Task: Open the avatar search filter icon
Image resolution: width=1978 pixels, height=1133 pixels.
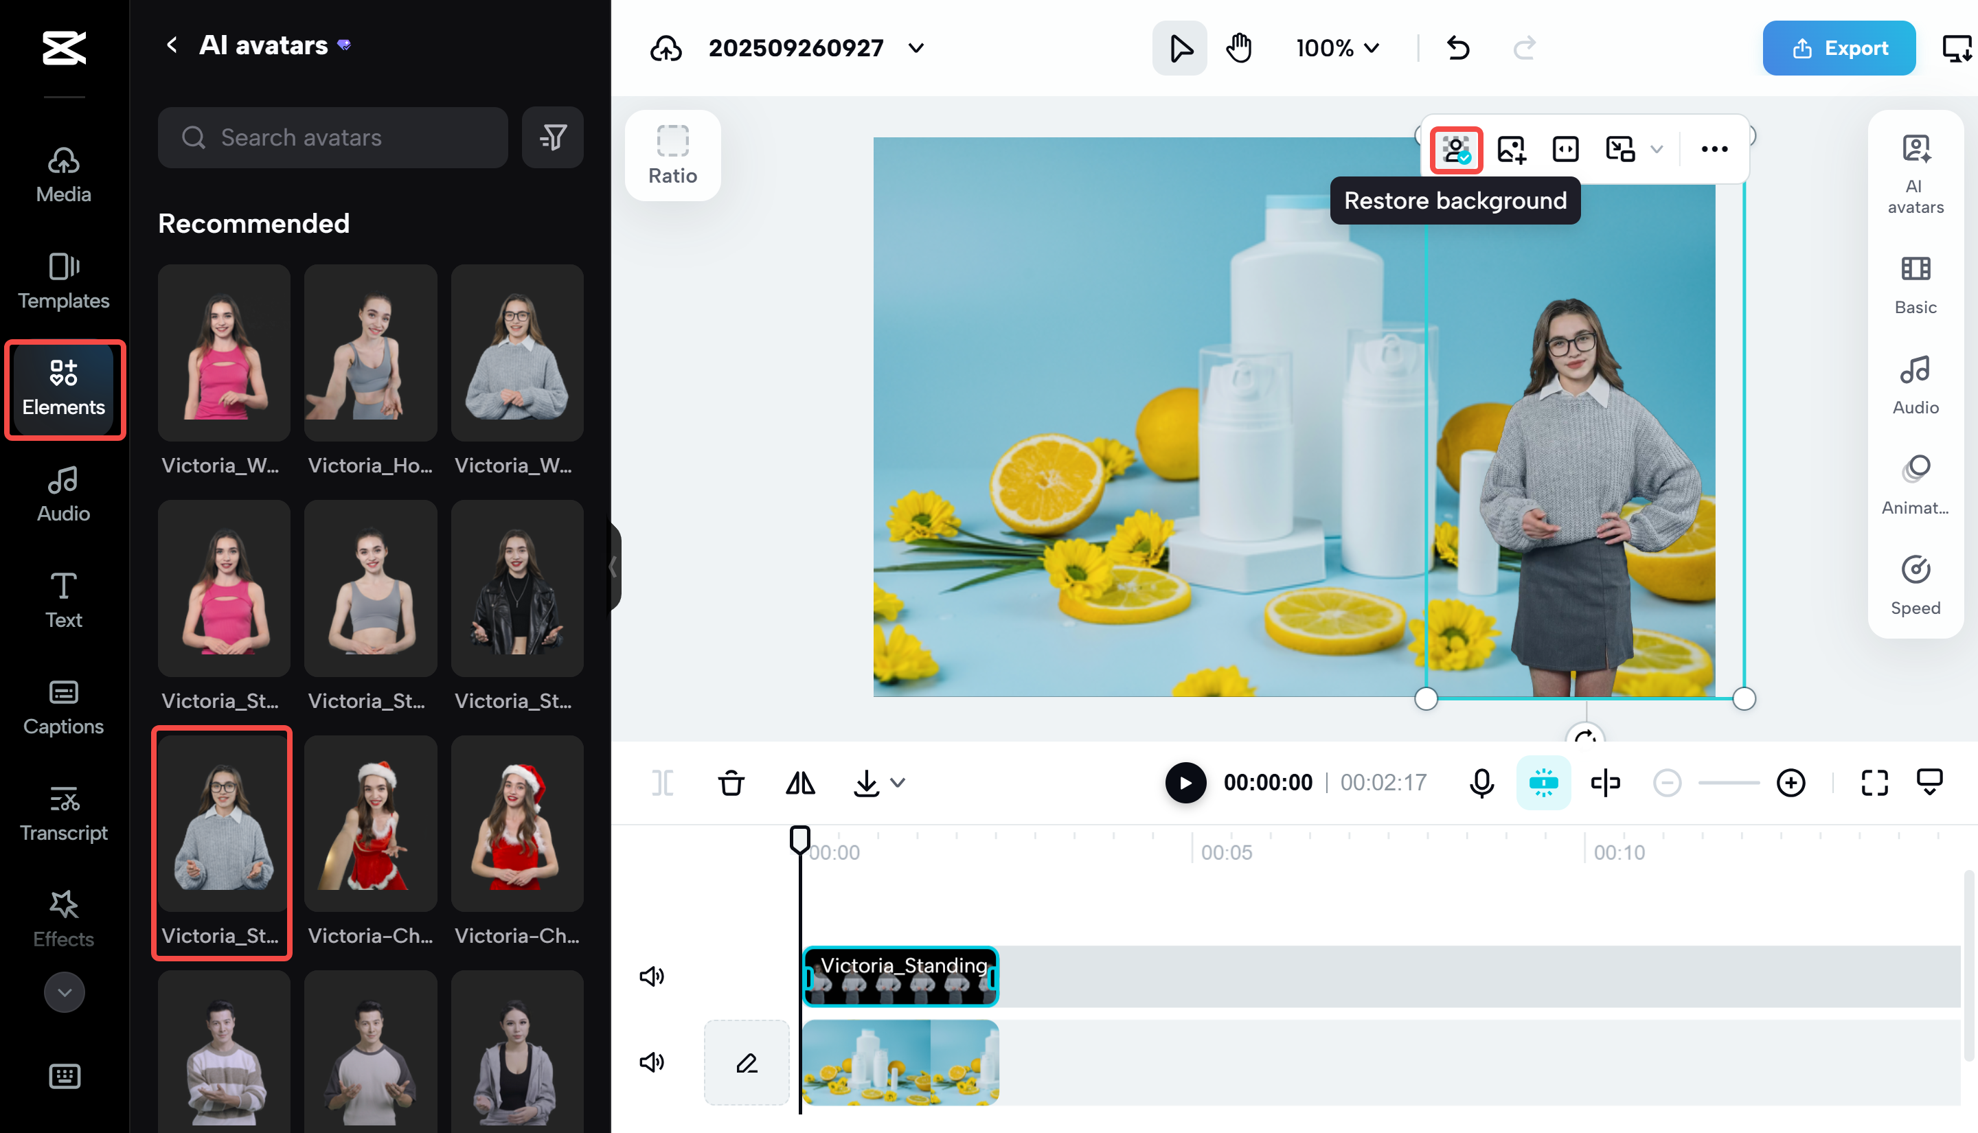Action: tap(552, 138)
